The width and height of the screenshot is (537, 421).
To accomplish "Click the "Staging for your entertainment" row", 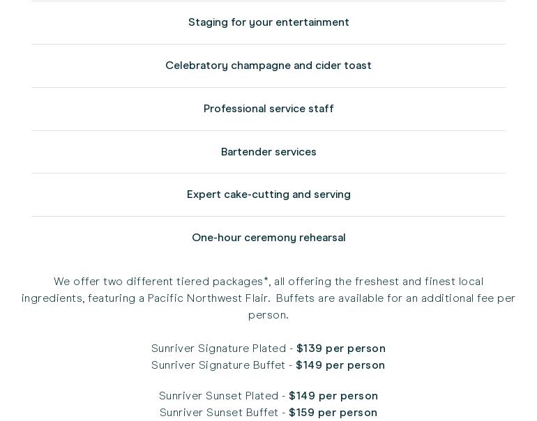I will click(x=268, y=22).
